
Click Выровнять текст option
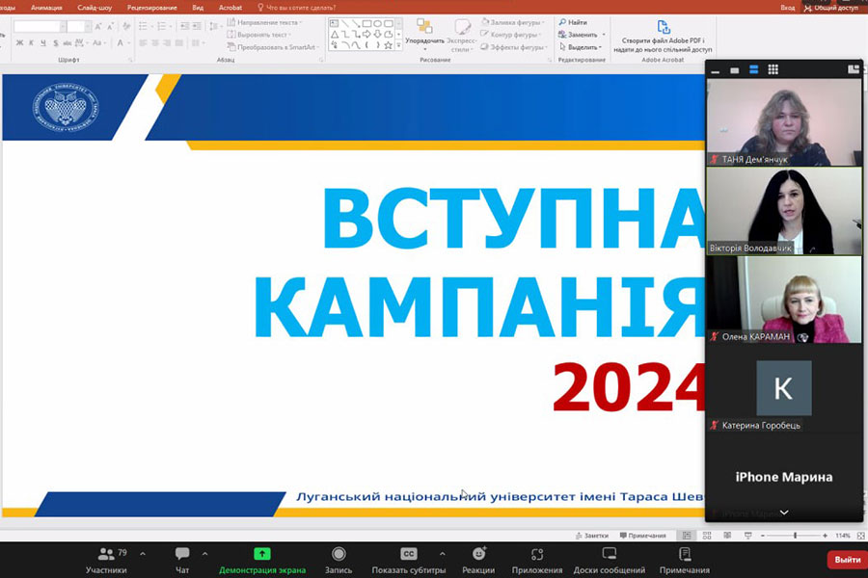pos(259,35)
